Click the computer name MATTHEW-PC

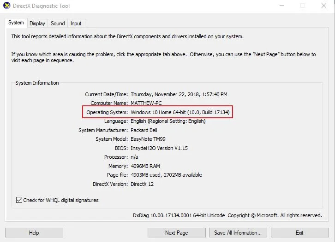146,103
